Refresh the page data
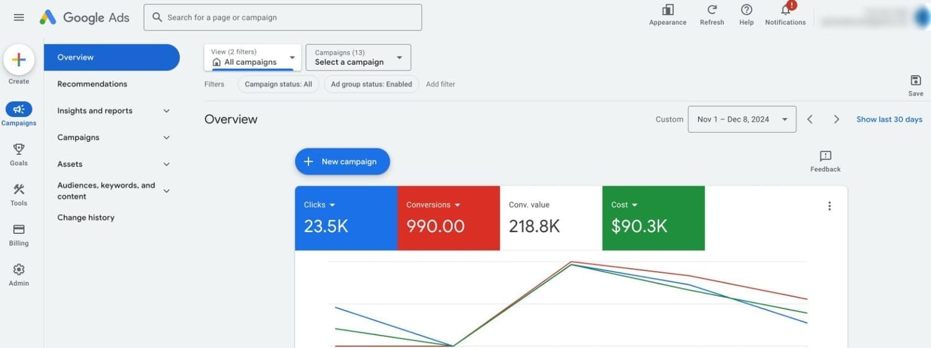The width and height of the screenshot is (931, 348). (x=712, y=15)
